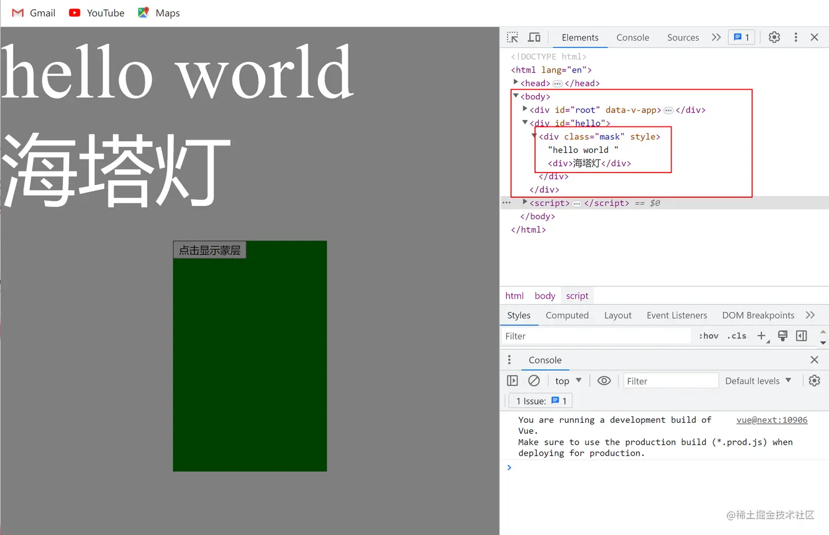
Task: Switch to the Console tab
Action: [x=633, y=37]
